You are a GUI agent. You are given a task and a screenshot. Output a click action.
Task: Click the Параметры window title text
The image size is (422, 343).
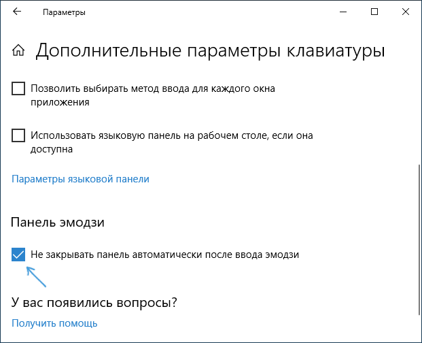64,12
